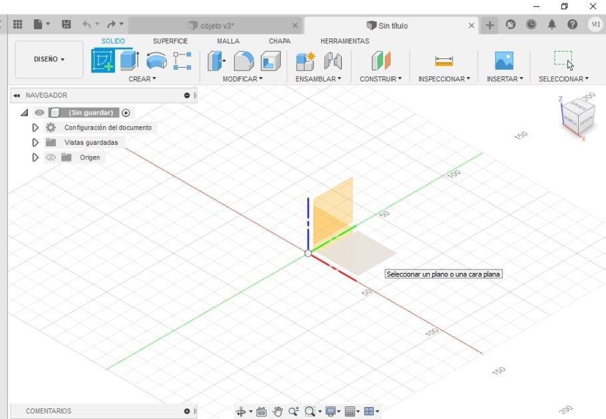The height and width of the screenshot is (419, 606).
Task: Click the Navegador panel minus button
Action: (187, 96)
